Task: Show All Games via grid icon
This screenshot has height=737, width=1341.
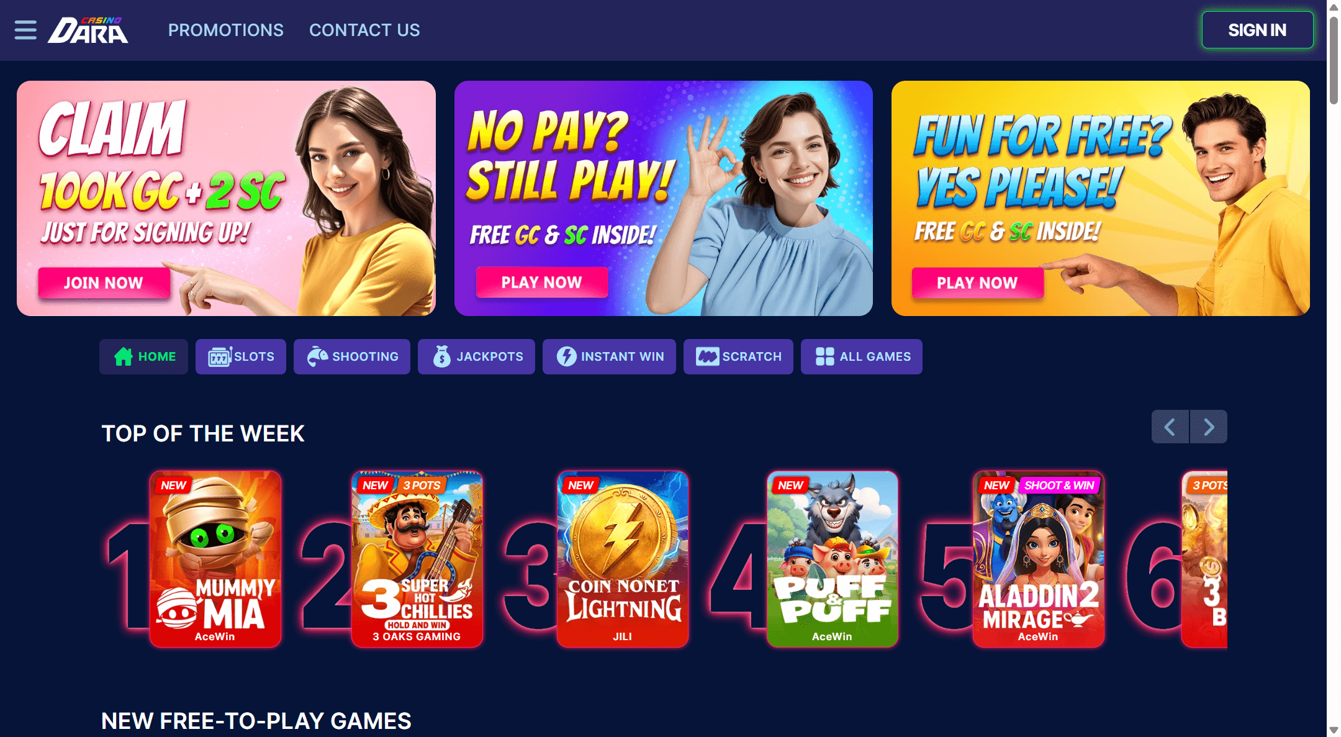Action: tap(824, 356)
